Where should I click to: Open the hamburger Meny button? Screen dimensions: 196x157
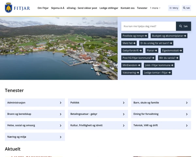click(x=174, y=8)
